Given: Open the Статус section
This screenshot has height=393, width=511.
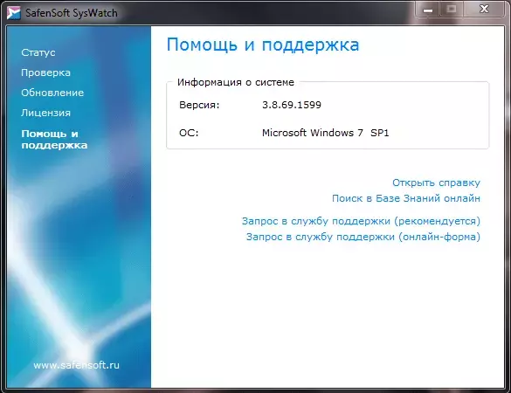Looking at the screenshot, I should pyautogui.click(x=38, y=52).
